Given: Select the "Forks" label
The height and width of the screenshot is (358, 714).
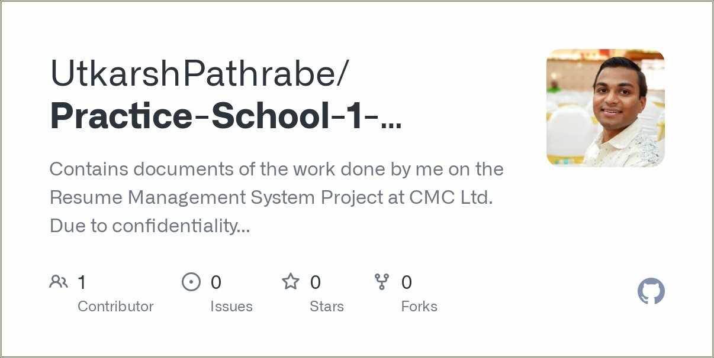Looking at the screenshot, I should point(419,307).
